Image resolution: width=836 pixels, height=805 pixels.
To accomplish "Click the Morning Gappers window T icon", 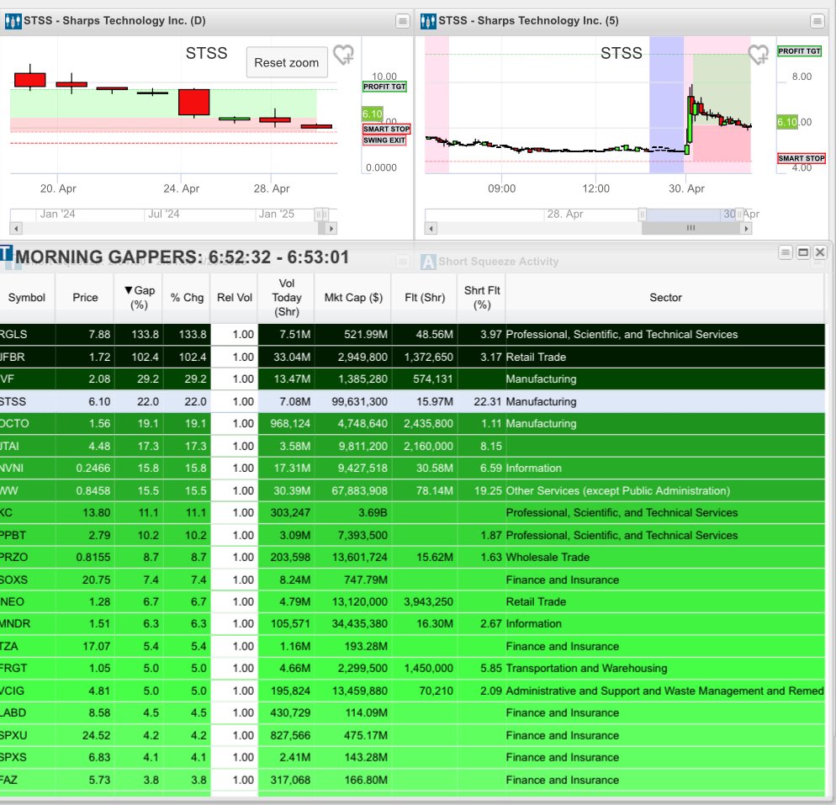I will tap(7, 253).
